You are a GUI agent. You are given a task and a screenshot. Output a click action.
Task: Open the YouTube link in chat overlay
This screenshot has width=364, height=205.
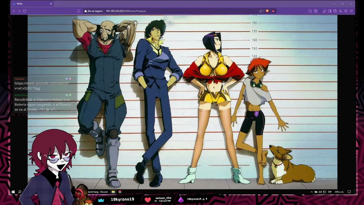tap(42, 86)
